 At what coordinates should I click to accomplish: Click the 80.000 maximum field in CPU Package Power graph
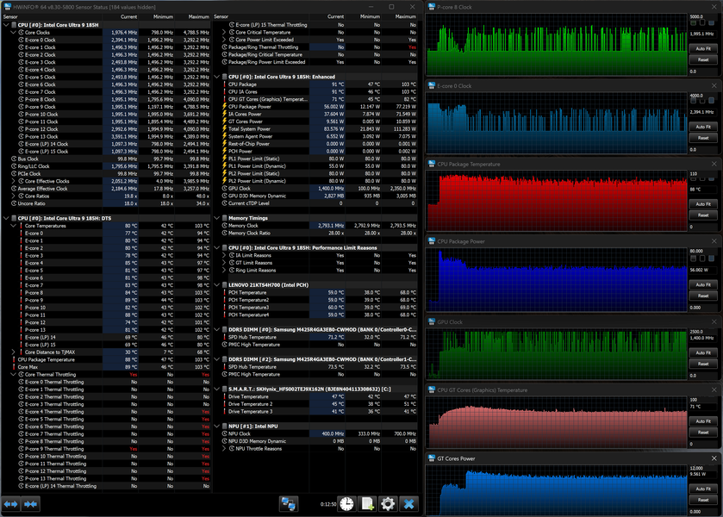tap(702, 252)
